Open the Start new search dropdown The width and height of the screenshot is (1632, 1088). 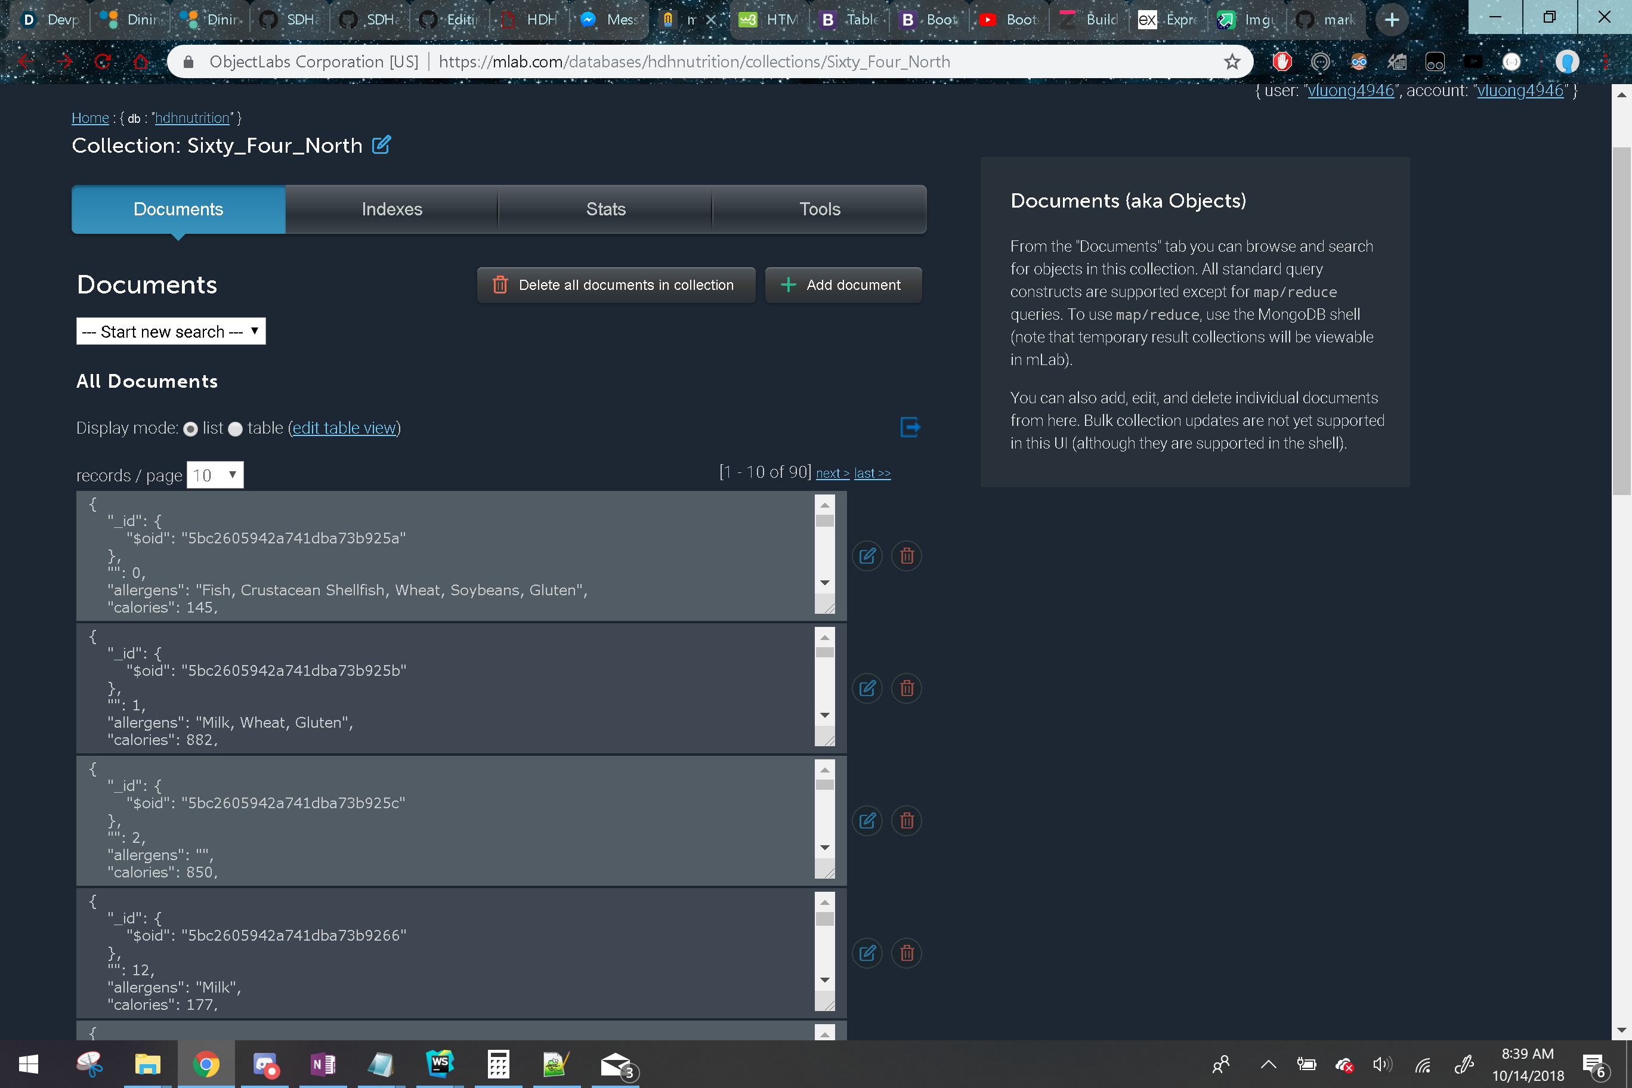pos(171,332)
